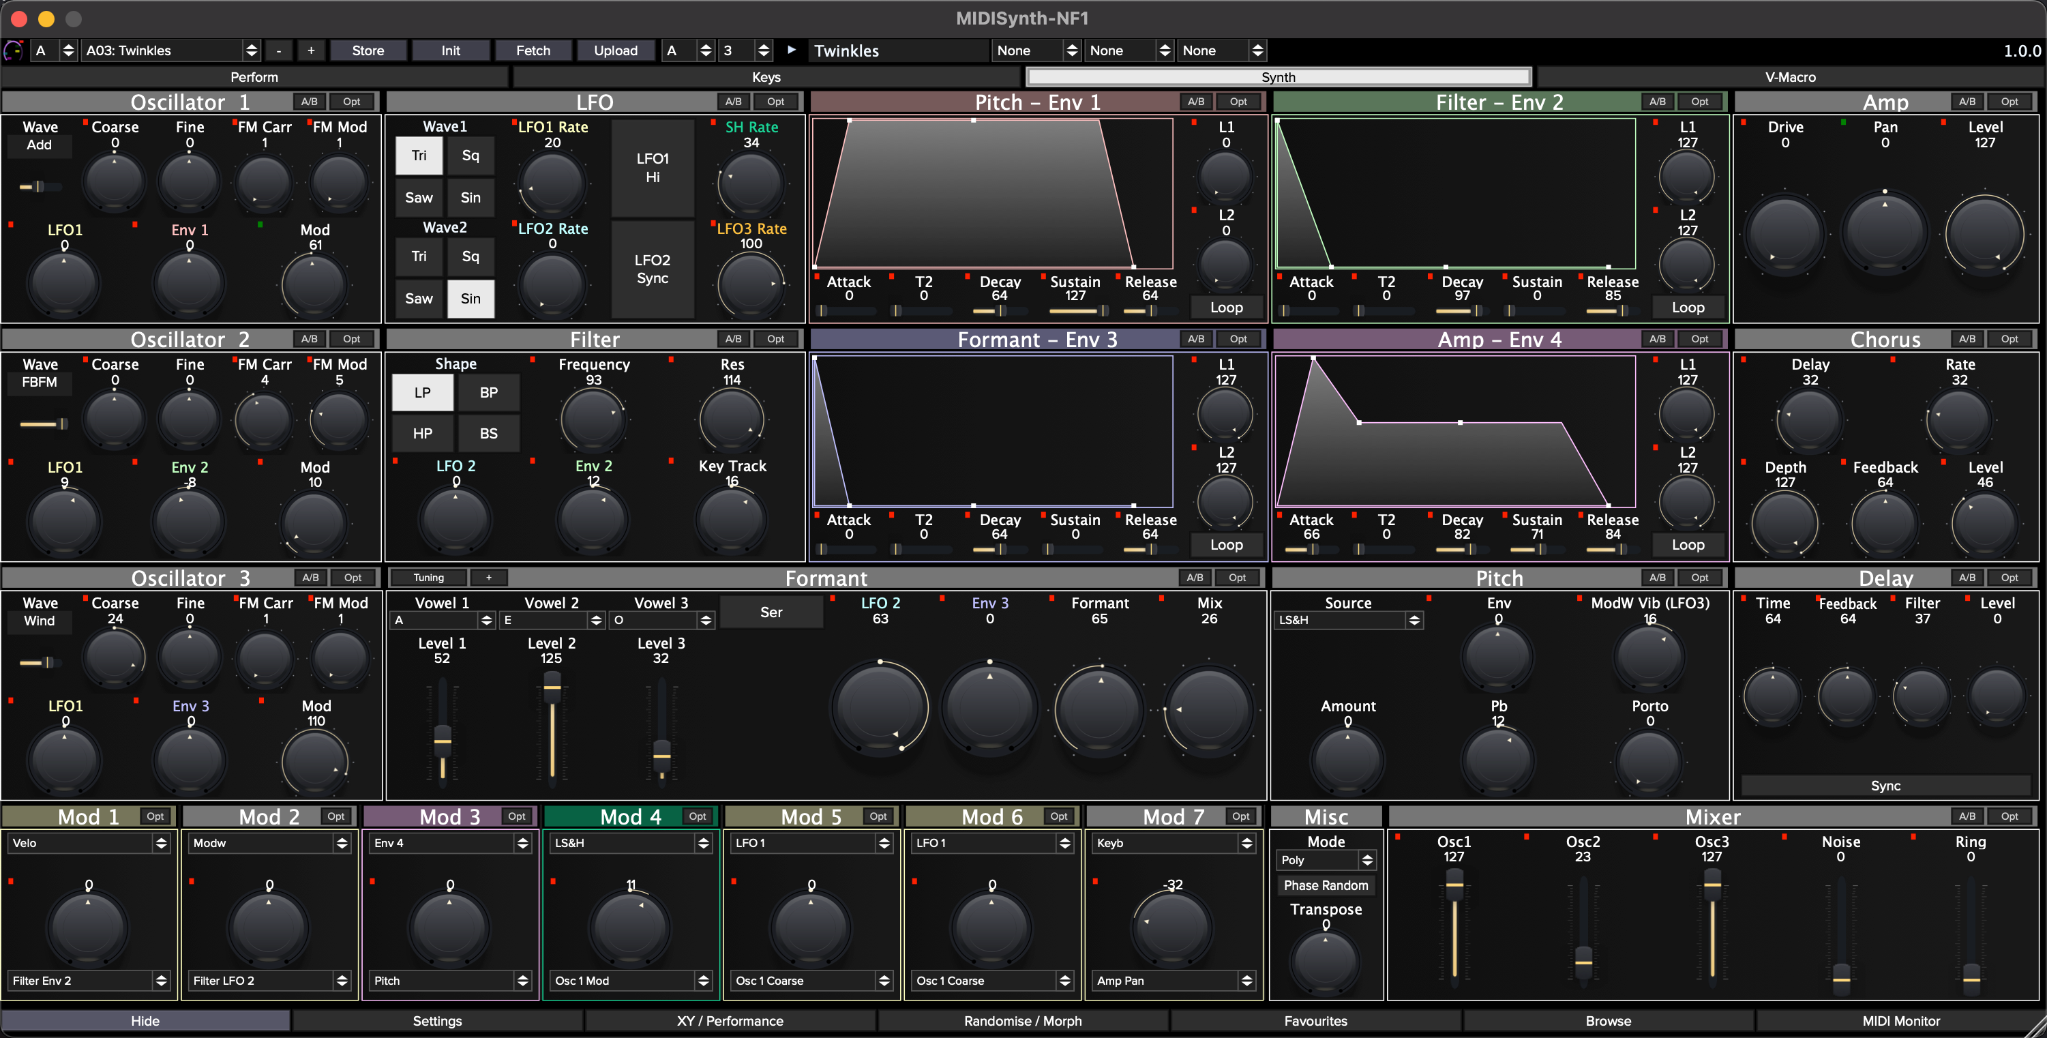Click the spinning logo icon at top-left
The width and height of the screenshot is (2047, 1038).
(x=14, y=51)
